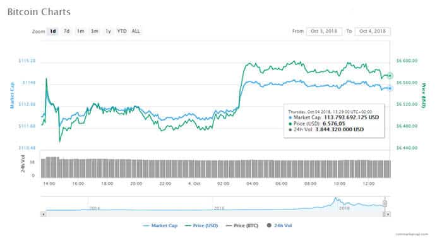Click navigator scroll right arrow
The width and height of the screenshot is (442, 243).
click(388, 214)
